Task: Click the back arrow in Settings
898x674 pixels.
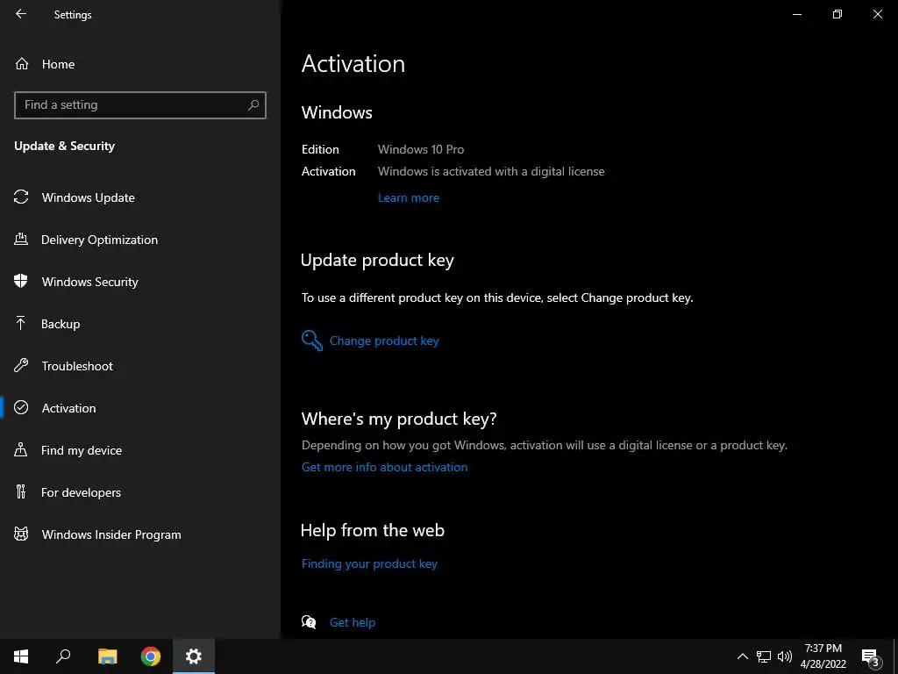Action: coord(21,14)
